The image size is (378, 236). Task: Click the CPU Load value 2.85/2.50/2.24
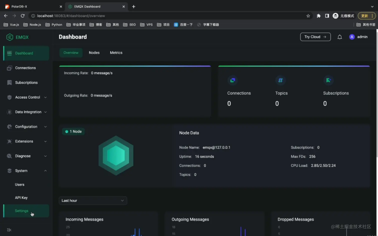pos(323,166)
